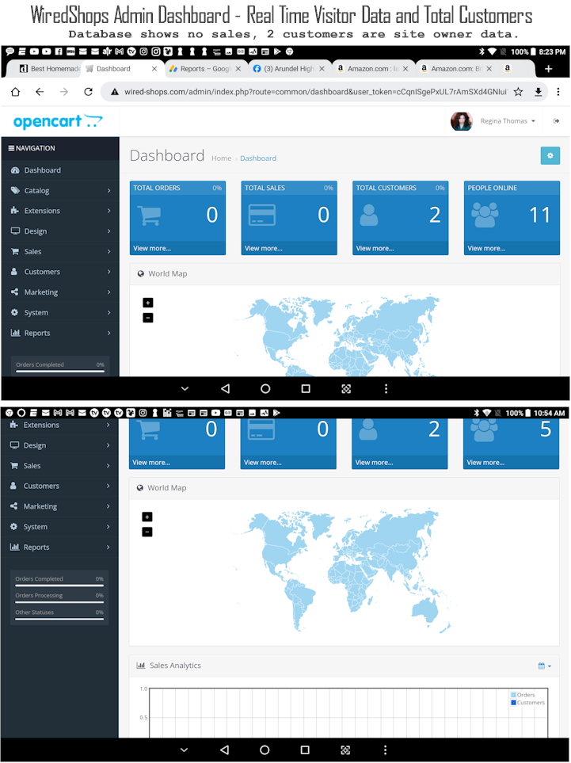Click the blue Dashboard breadcrumb link
This screenshot has height=763, width=571.
point(258,158)
